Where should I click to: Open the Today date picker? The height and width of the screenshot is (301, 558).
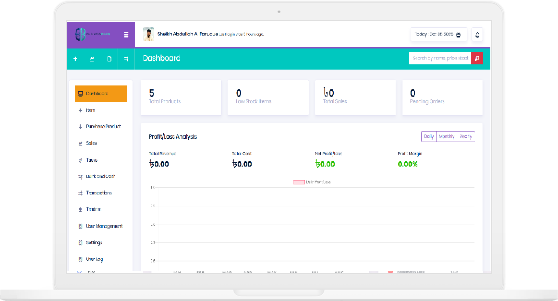[438, 35]
